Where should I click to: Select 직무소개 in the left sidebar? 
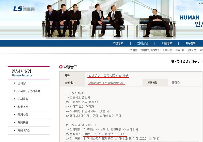tap(23, 107)
